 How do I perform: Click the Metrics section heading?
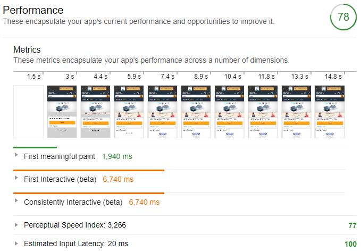pos(27,49)
